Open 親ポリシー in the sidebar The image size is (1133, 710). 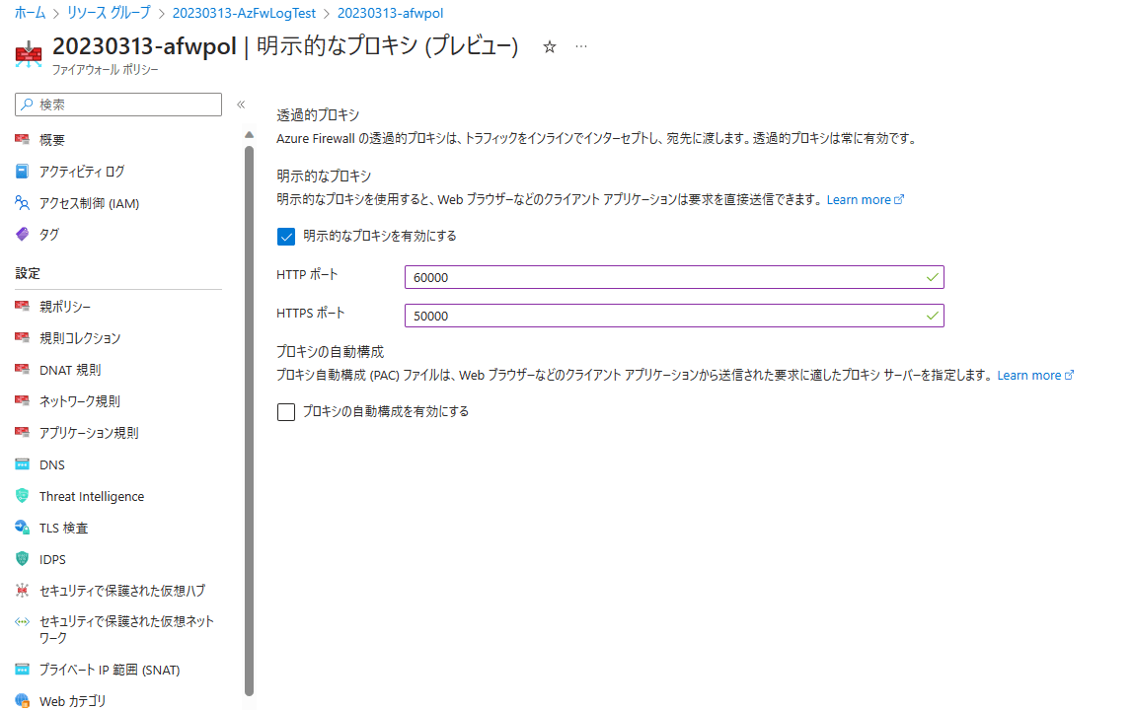[65, 307]
